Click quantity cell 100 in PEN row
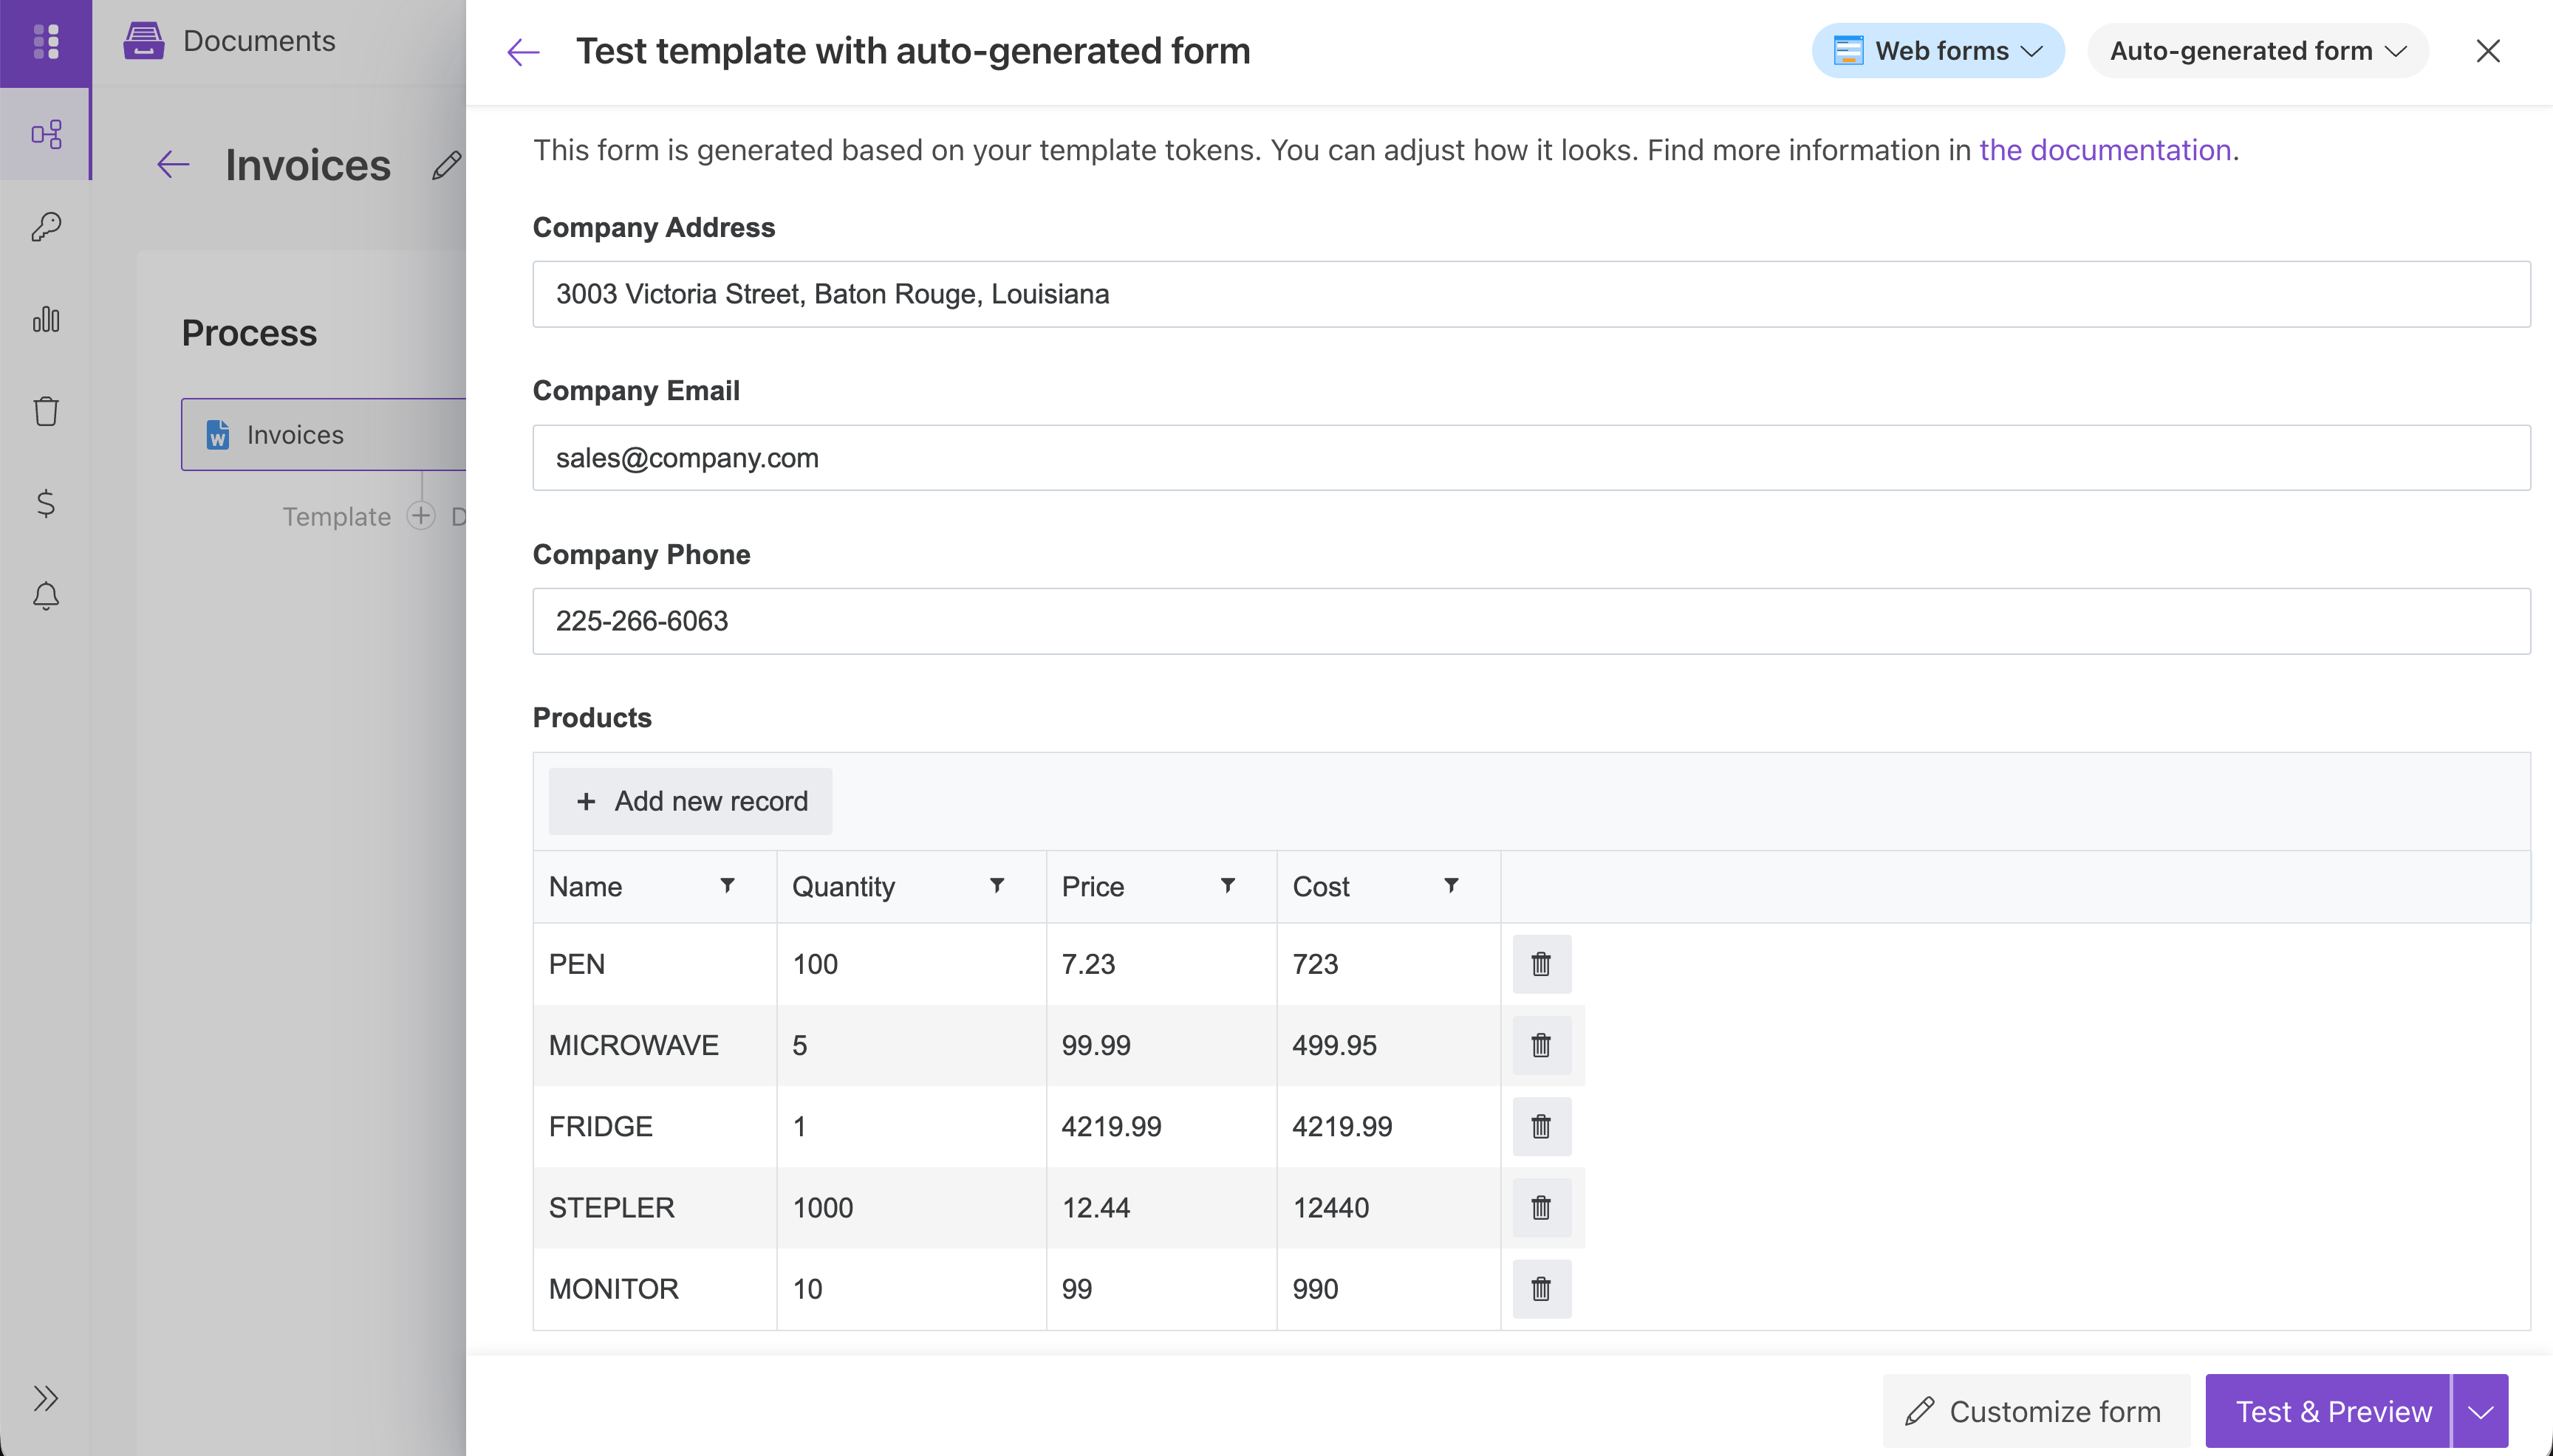This screenshot has width=2553, height=1456. point(912,964)
